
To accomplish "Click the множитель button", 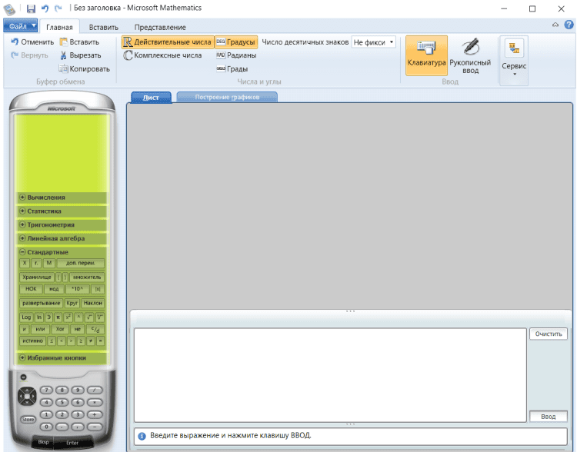I will tap(87, 278).
